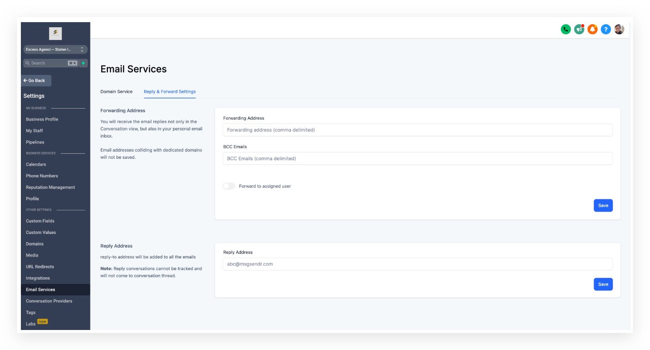Save the Reply Address settings
The height and width of the screenshot is (350, 650).
(603, 284)
